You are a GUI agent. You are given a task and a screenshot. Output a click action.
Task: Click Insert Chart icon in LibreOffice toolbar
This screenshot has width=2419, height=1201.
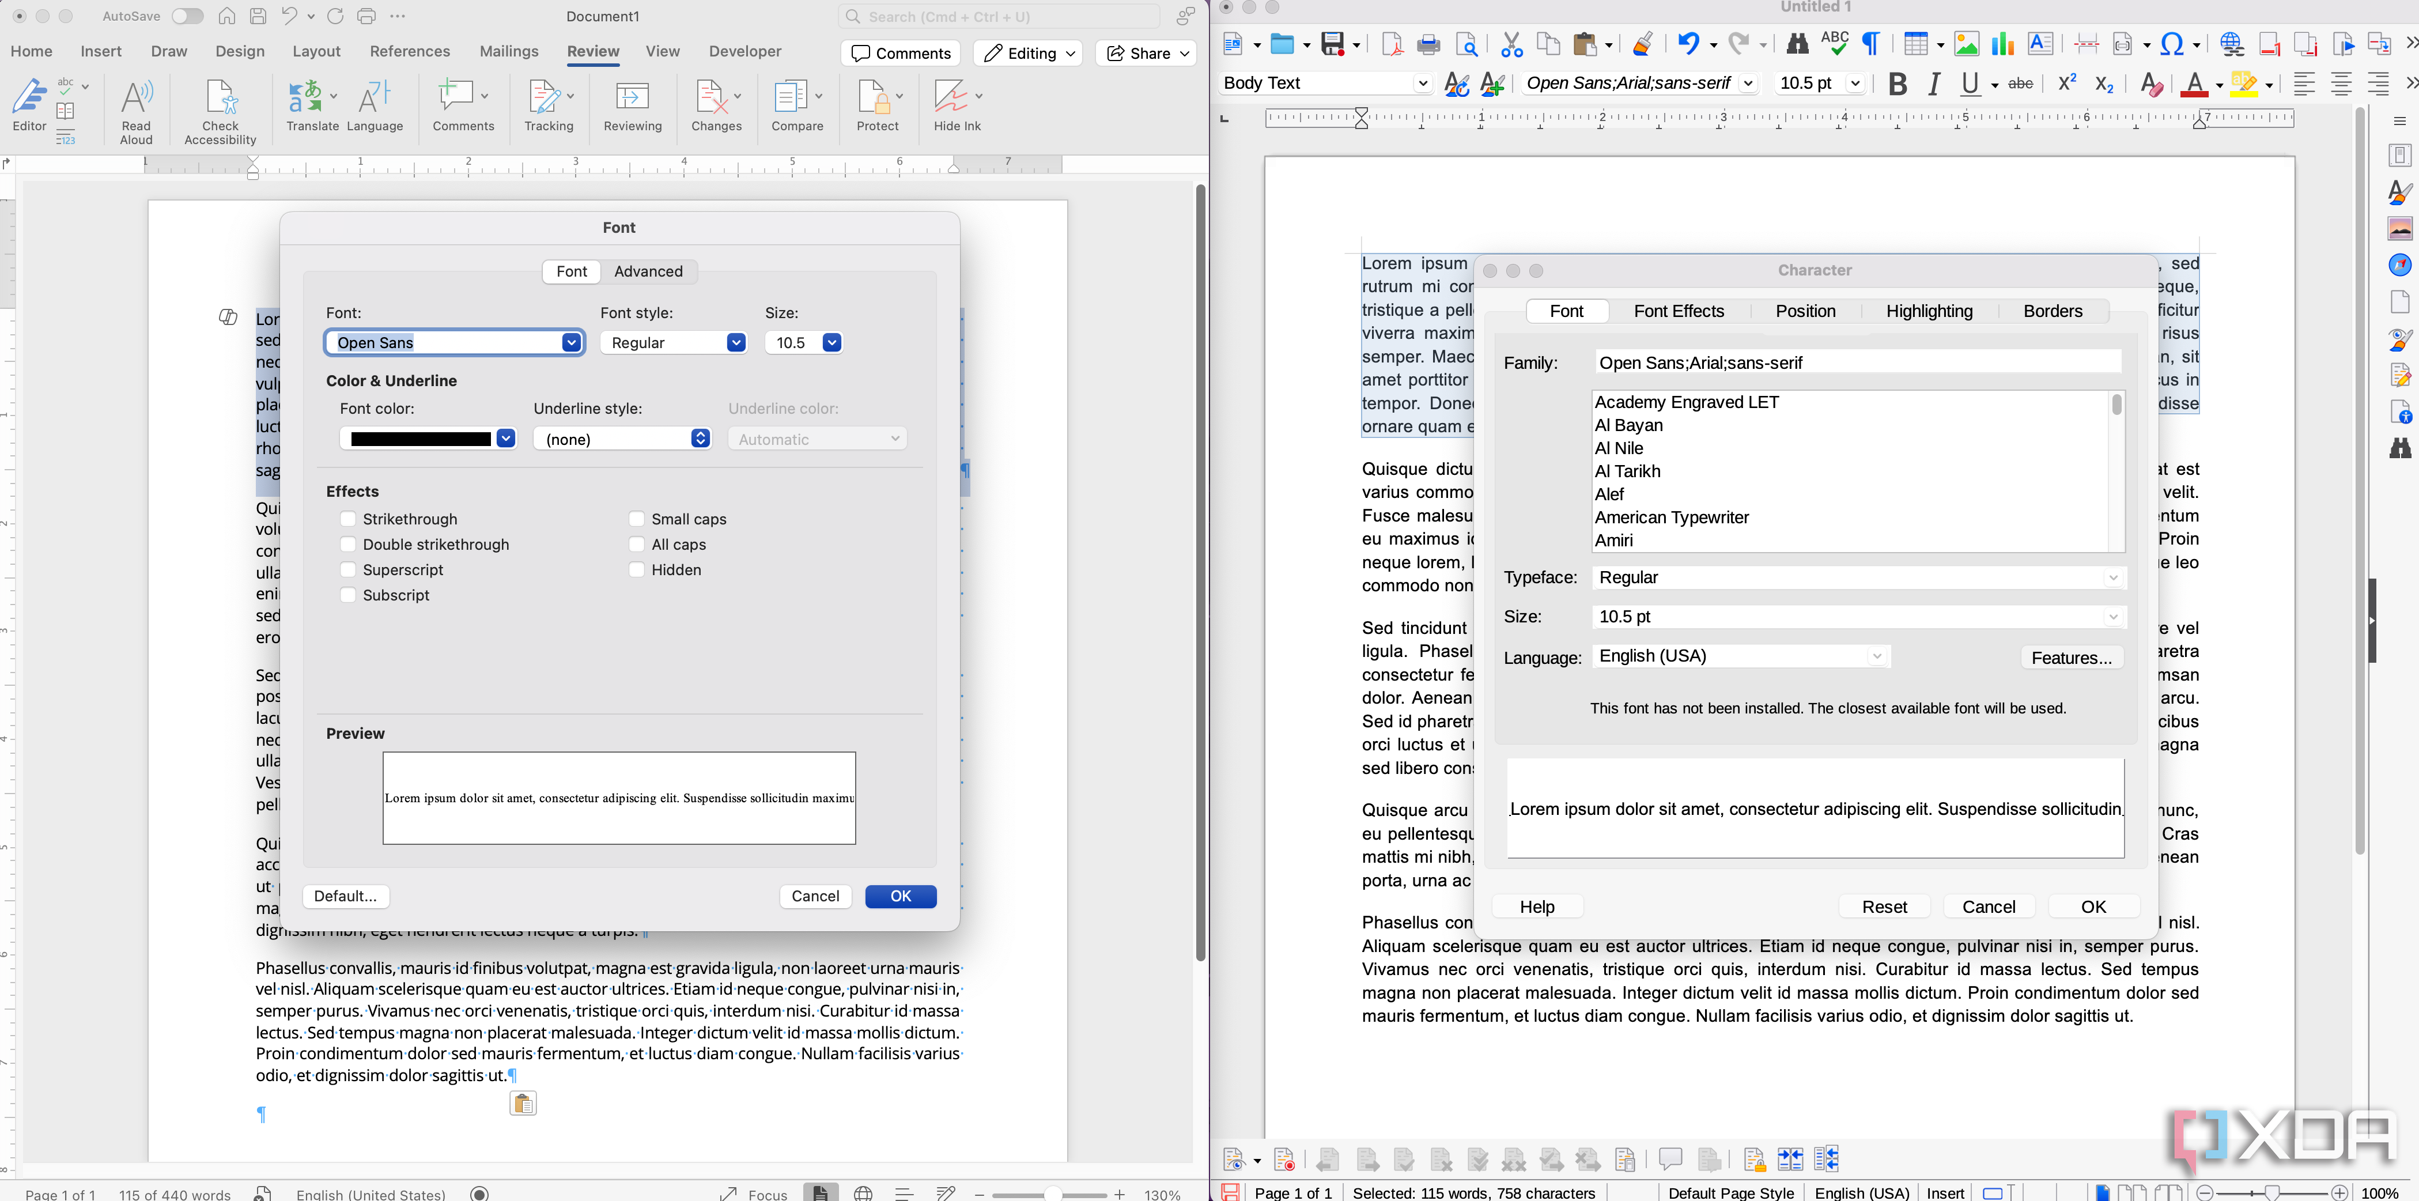(x=2002, y=43)
